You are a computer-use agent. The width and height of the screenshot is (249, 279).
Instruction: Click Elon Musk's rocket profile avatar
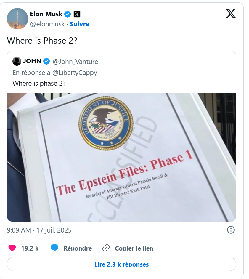(17, 19)
